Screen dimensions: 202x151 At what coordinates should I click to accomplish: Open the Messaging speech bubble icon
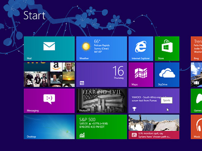pos(49,99)
